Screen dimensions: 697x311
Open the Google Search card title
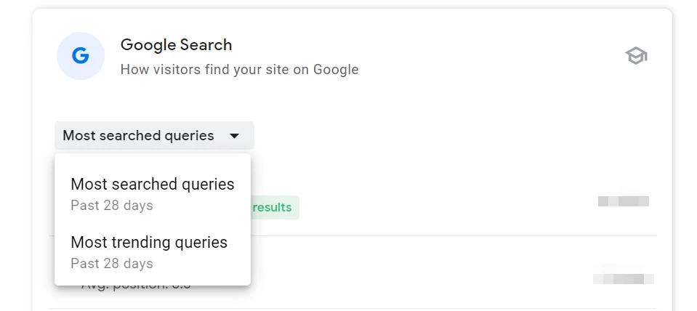(176, 45)
